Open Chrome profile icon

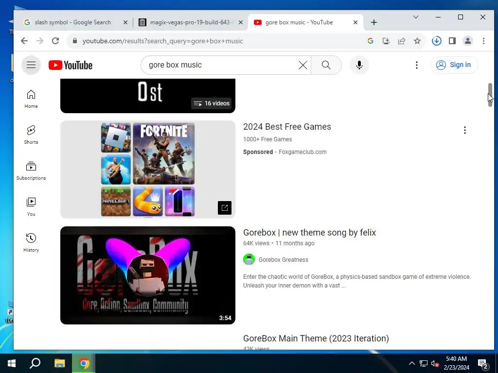[x=468, y=41]
